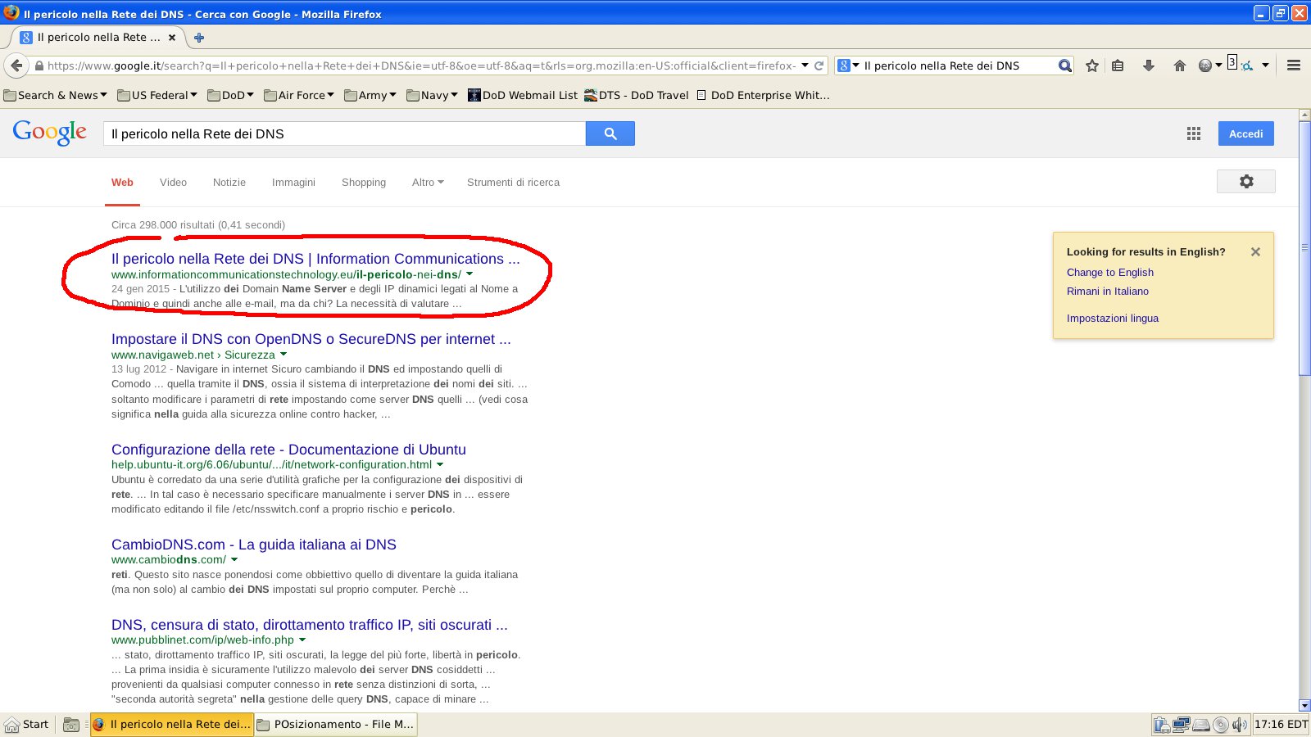Screen dimensions: 1311x737
Task: Click the Firefox address bar URL
Action: tap(421, 66)
